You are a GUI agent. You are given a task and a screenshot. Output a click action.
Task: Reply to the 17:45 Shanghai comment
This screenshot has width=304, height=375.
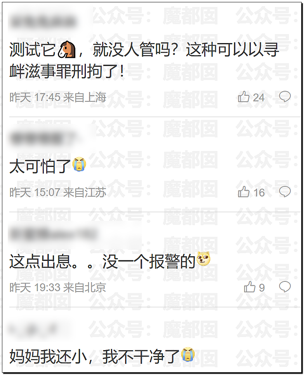[x=285, y=97]
